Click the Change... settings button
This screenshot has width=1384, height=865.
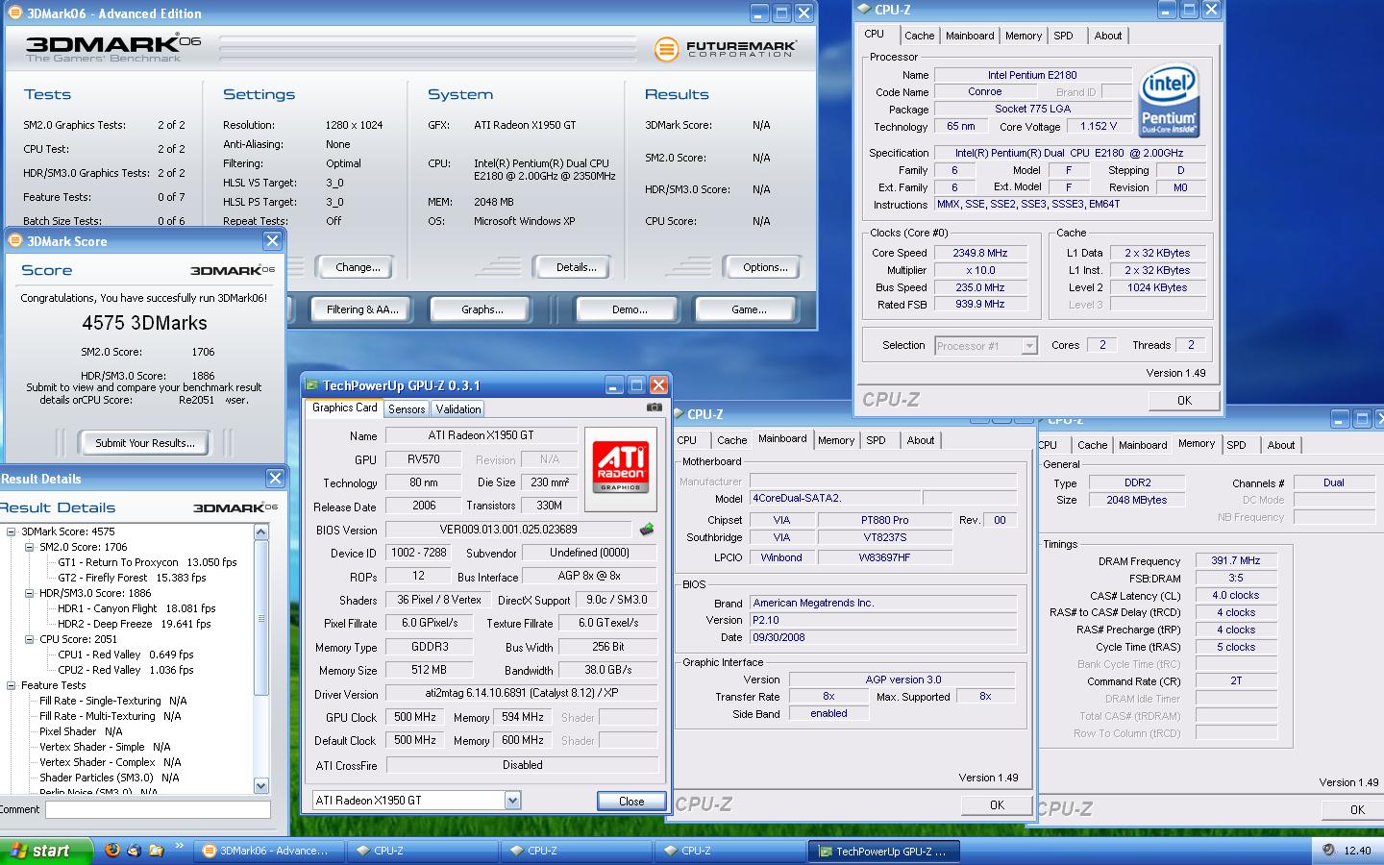click(x=358, y=267)
